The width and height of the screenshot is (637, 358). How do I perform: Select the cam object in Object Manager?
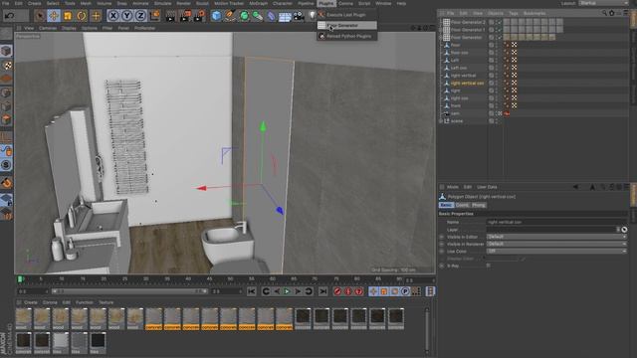pos(455,113)
